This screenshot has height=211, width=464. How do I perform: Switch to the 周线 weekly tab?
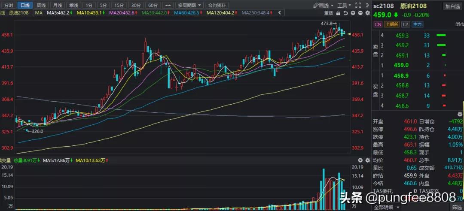click(41, 5)
